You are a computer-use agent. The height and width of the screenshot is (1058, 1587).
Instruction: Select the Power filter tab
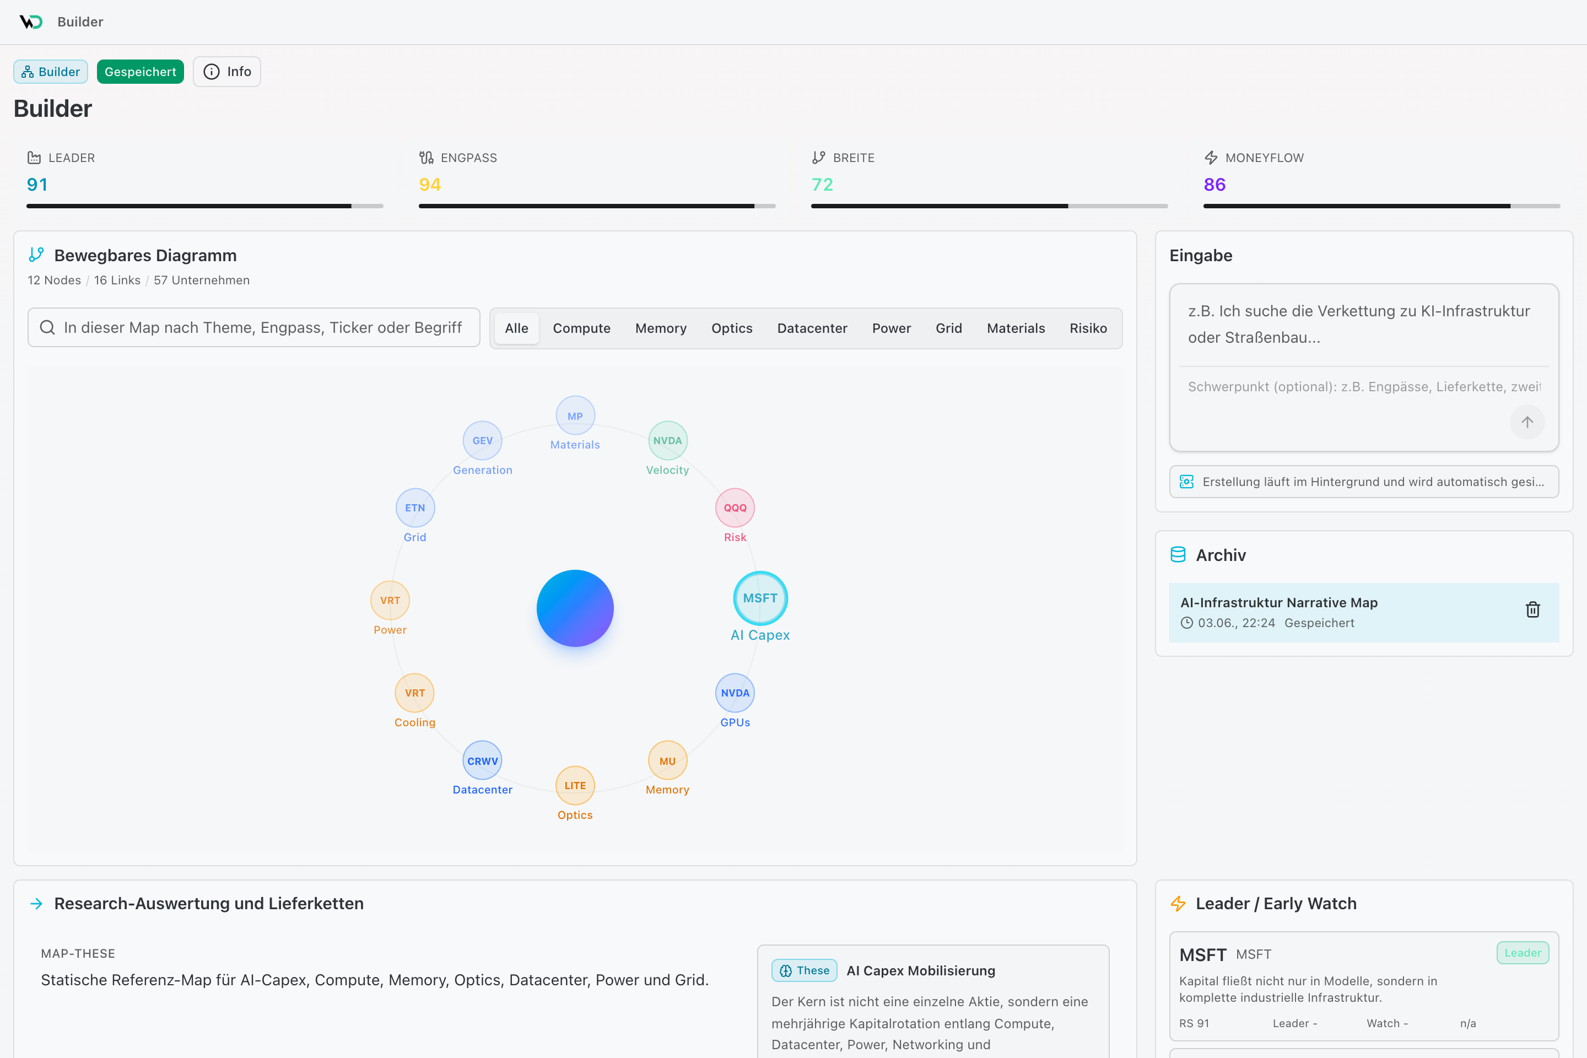point(892,328)
